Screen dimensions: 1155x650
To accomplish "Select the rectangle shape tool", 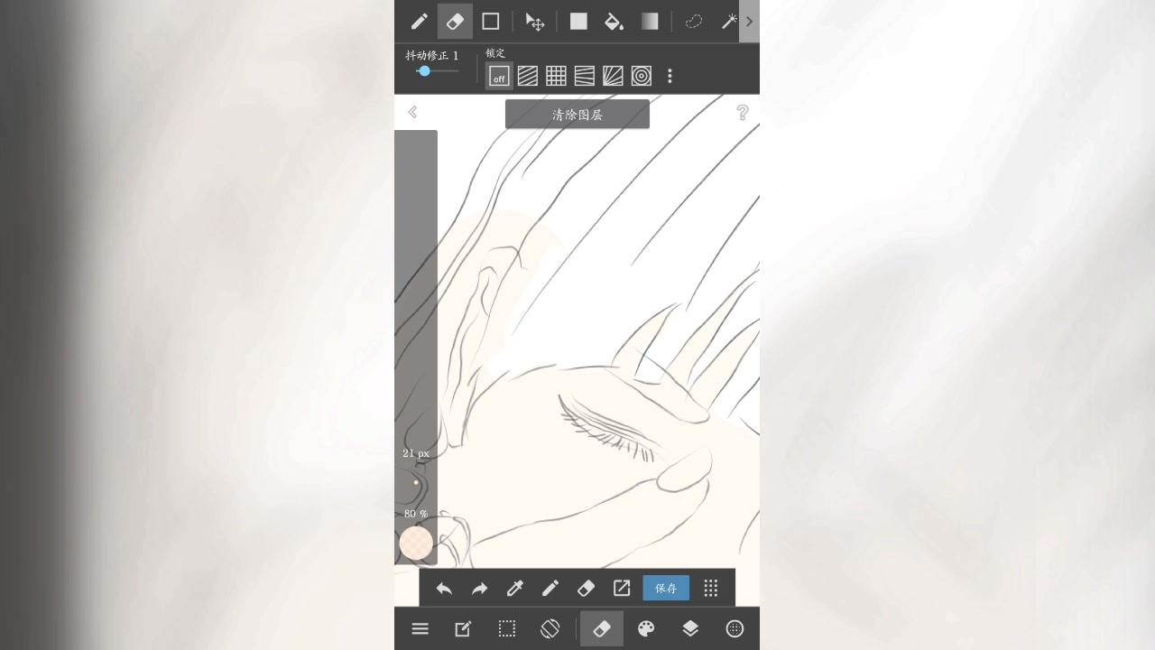I will (x=491, y=22).
